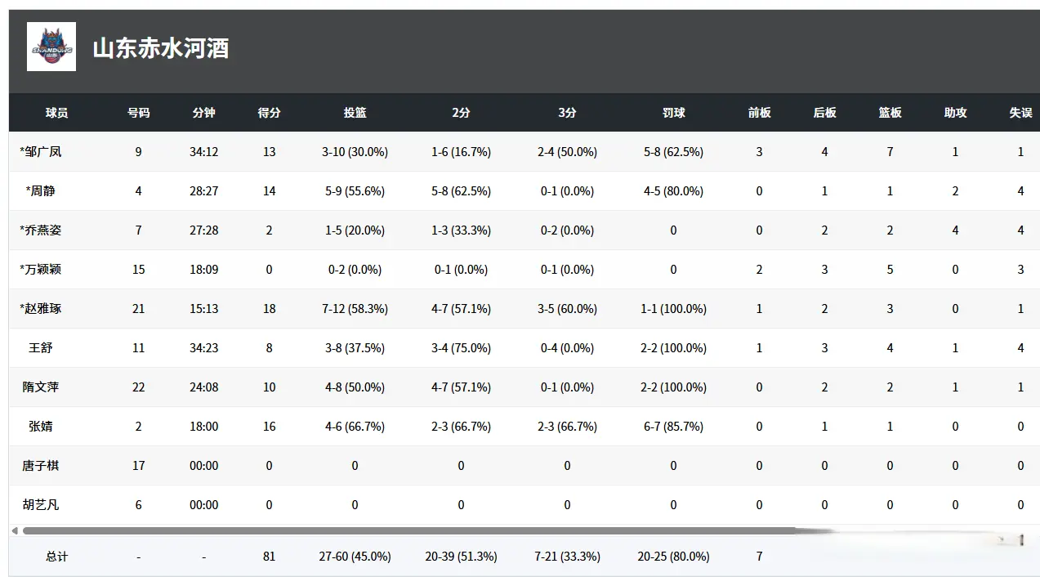Viewport: 1040px width, 577px height.
Task: Click the left scroll arrow of table
Action: coord(14,531)
